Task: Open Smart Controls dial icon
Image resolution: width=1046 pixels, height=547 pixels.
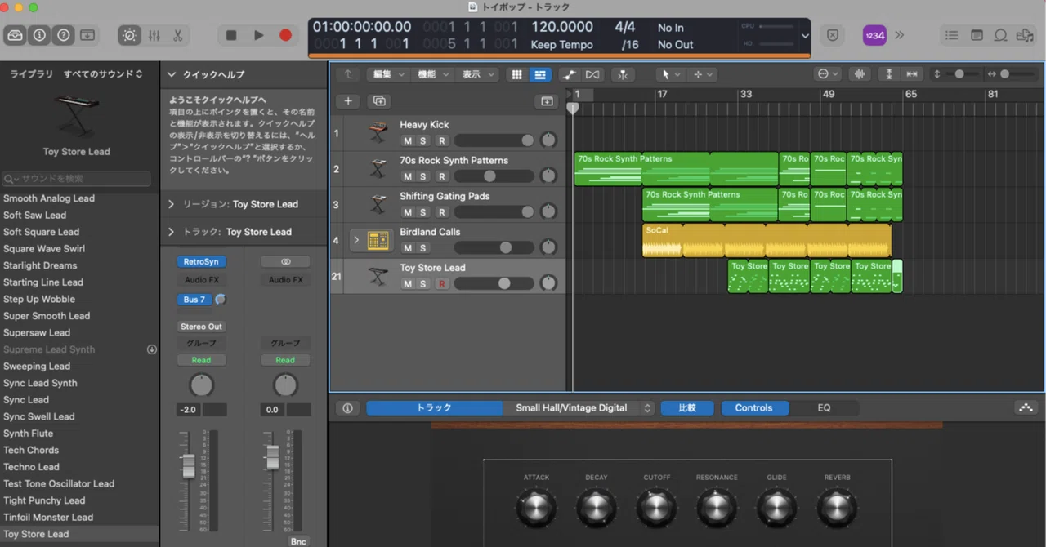Action: click(x=129, y=35)
